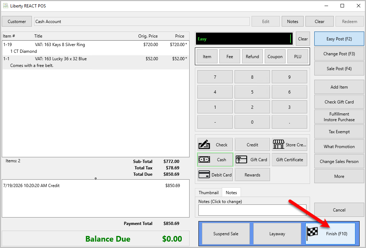This screenshot has height=248, width=366.
Task: Click the Check payment pen icon
Action: point(204,145)
